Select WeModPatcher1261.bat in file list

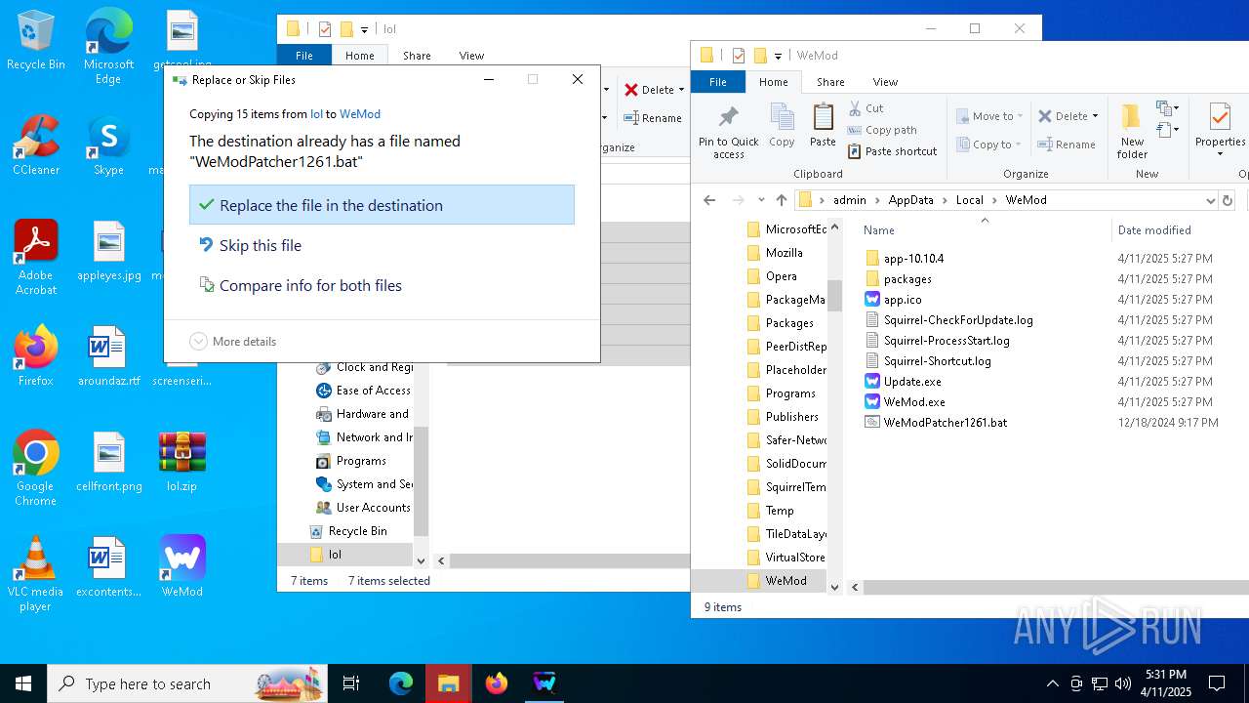946,423
